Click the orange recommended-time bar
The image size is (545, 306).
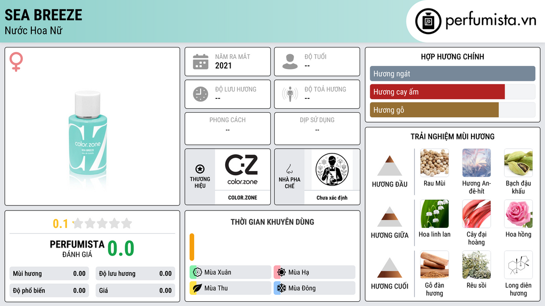[192, 247]
